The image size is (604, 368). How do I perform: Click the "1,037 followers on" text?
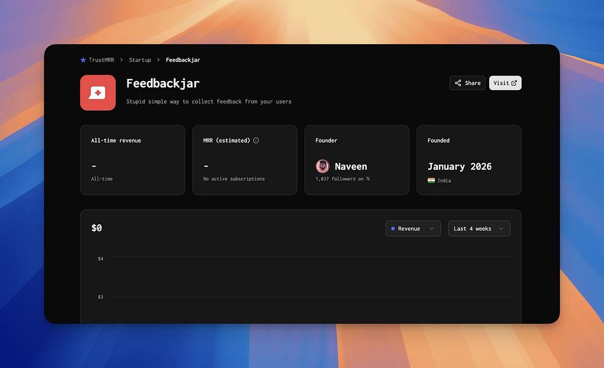tap(339, 179)
